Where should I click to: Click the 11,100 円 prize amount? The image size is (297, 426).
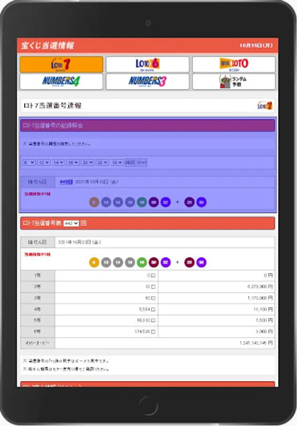(x=263, y=309)
